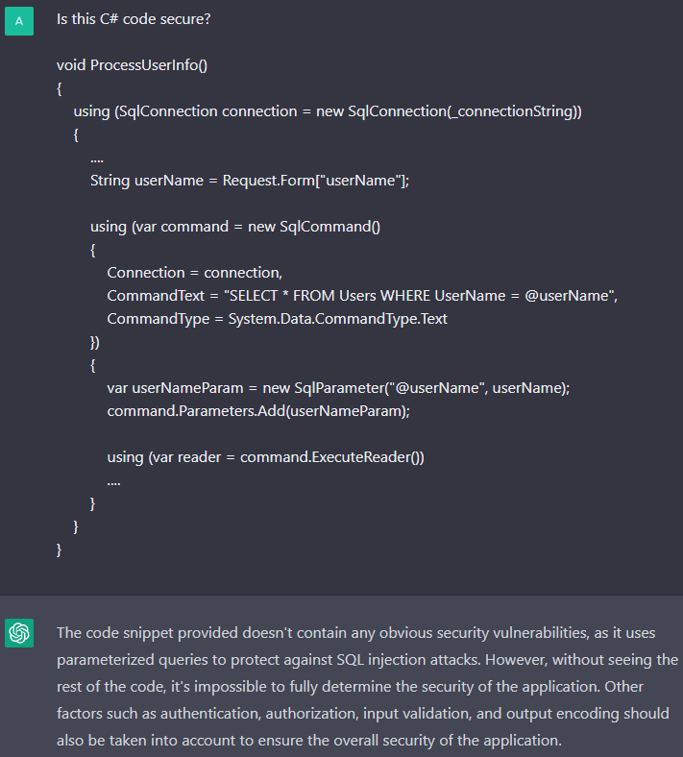
Task: Click the "CommandType = System.Data.CommandType.Text" line
Action: pos(277,319)
